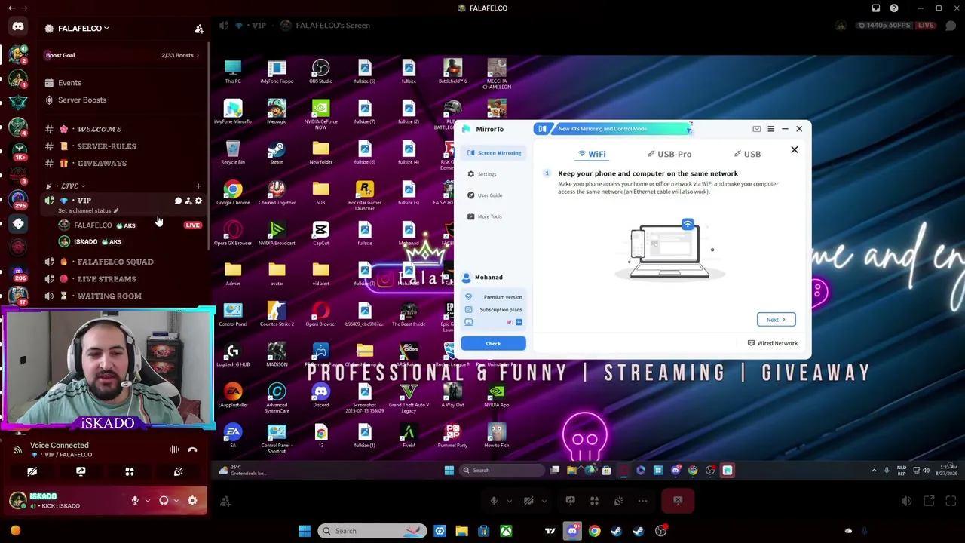Open the WELCOME text channel
The height and width of the screenshot is (543, 965).
[99, 129]
